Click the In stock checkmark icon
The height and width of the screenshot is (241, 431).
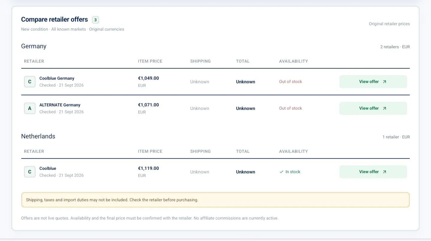point(281,172)
